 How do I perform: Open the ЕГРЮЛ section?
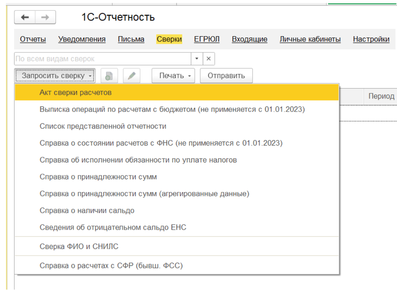[207, 39]
